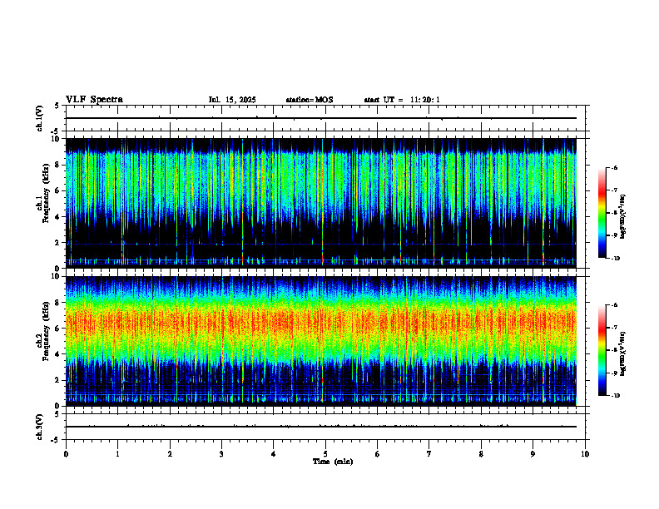Select the ch.2 spectrogram panel
Image resolution: width=659 pixels, height=509 pixels.
point(321,341)
